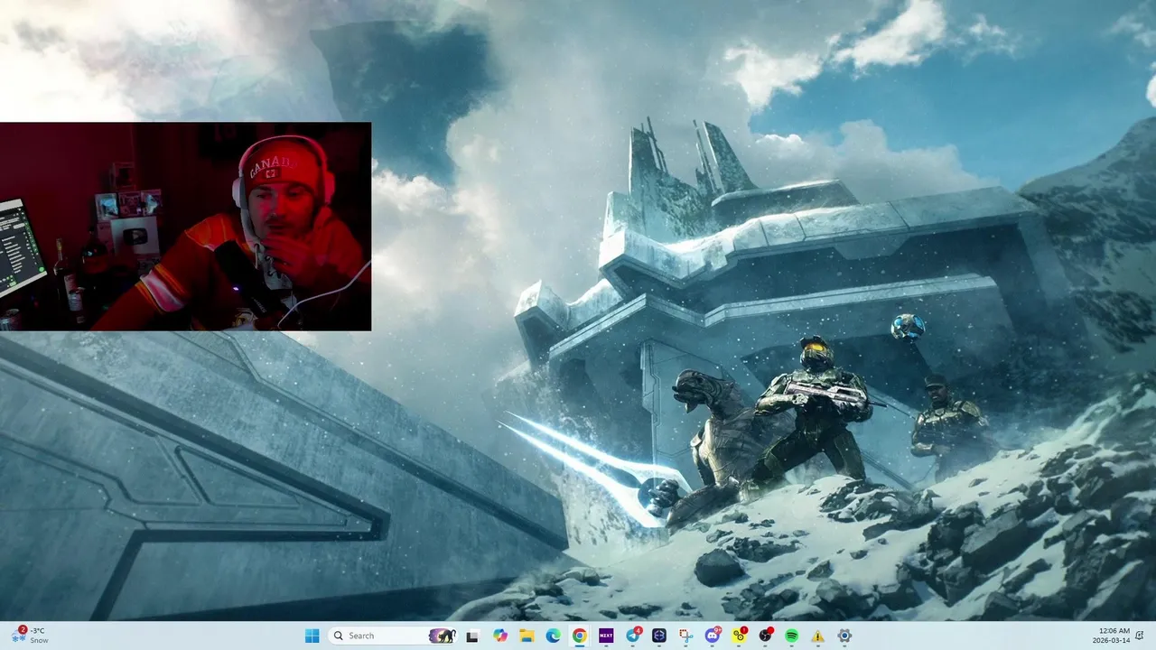Viewport: 1156px width, 650px height.
Task: Launch Copilot from the taskbar
Action: pos(500,636)
